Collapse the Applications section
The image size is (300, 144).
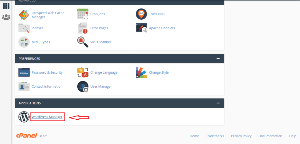click(218, 103)
